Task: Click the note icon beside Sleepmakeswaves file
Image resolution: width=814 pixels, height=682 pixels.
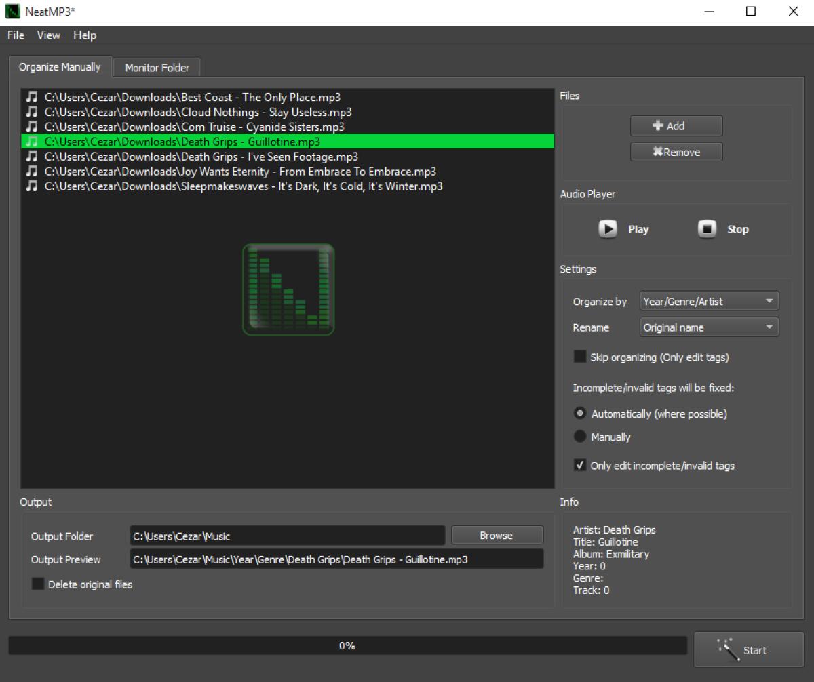Action: 31,186
